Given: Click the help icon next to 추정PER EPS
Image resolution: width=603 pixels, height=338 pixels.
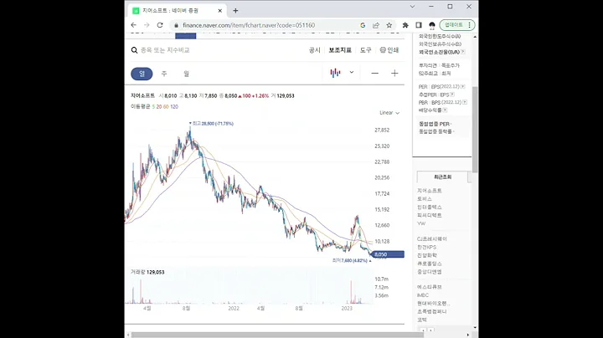Looking at the screenshot, I should 452,95.
